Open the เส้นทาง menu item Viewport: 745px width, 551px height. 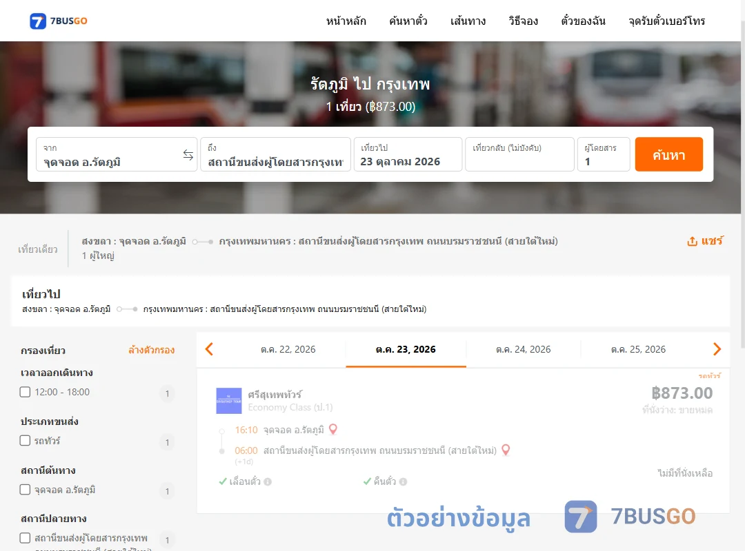coord(468,21)
